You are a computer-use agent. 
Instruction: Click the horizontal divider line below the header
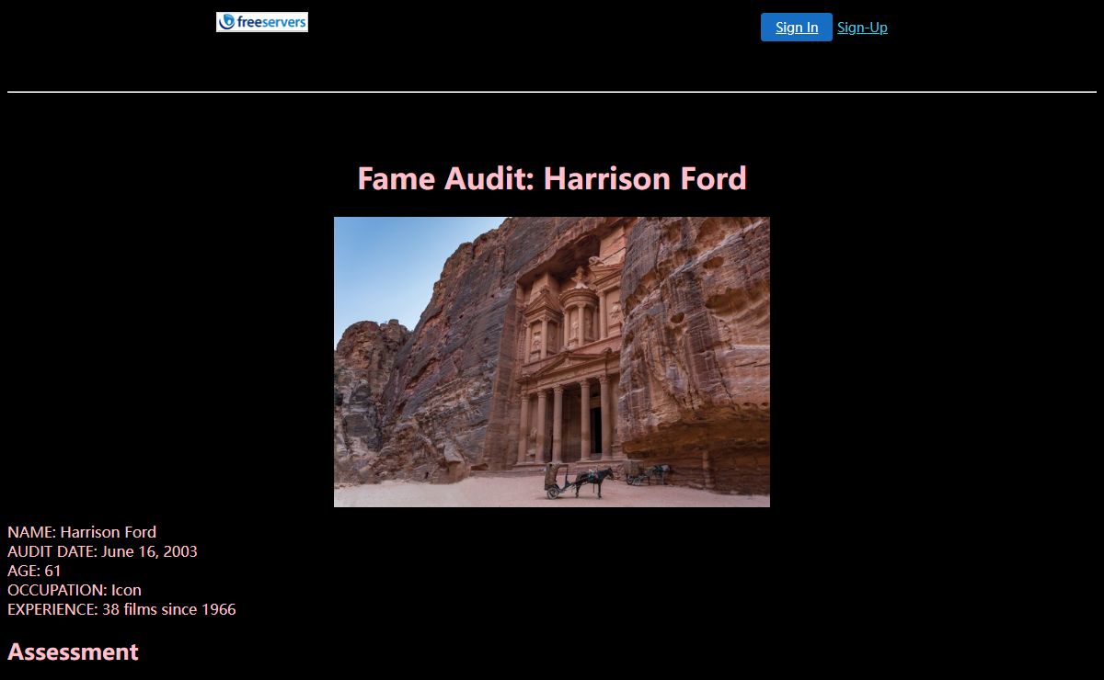tap(552, 92)
